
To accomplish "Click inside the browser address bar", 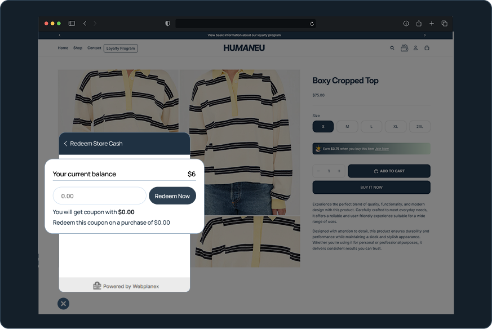I will (x=245, y=24).
